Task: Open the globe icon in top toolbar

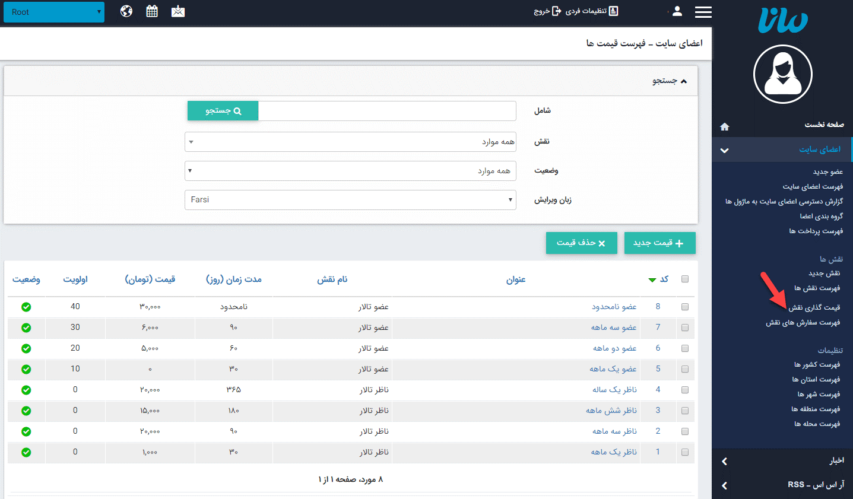Action: coord(126,11)
